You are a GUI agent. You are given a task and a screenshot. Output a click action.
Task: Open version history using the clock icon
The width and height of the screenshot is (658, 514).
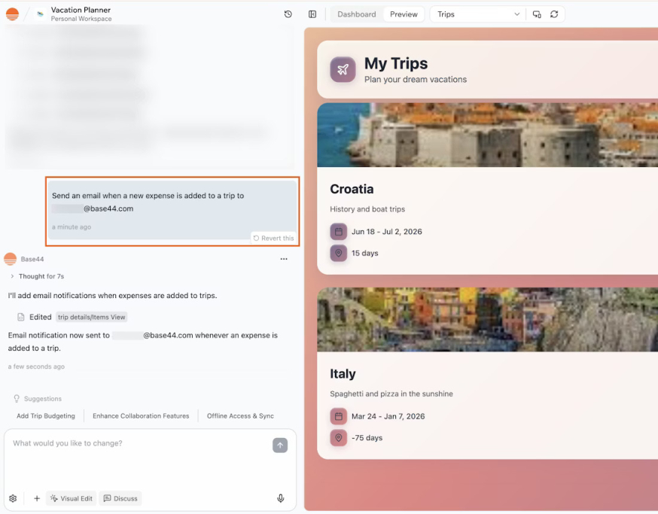pyautogui.click(x=288, y=14)
